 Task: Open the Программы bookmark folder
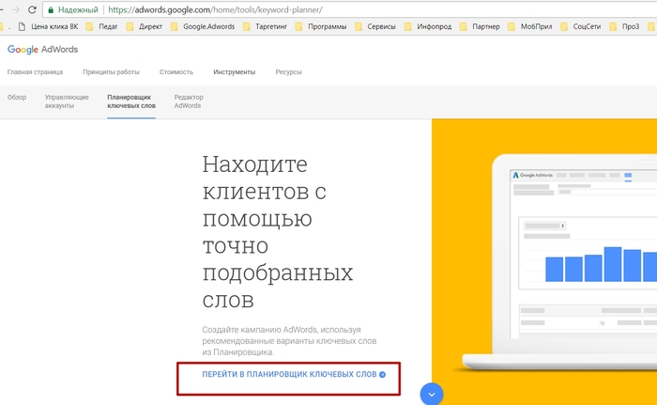(x=321, y=26)
